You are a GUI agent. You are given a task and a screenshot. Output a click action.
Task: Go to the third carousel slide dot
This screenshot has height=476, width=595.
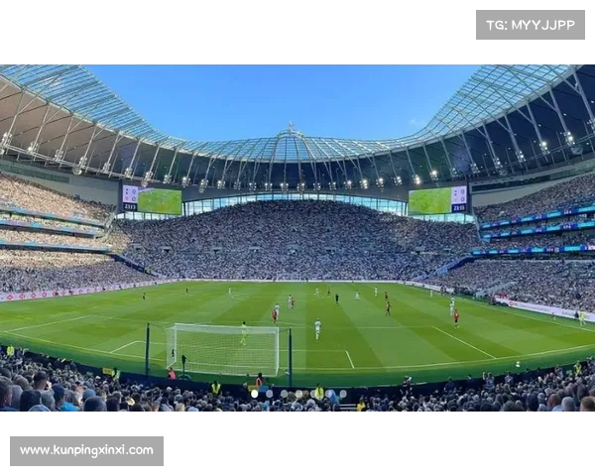point(285,394)
